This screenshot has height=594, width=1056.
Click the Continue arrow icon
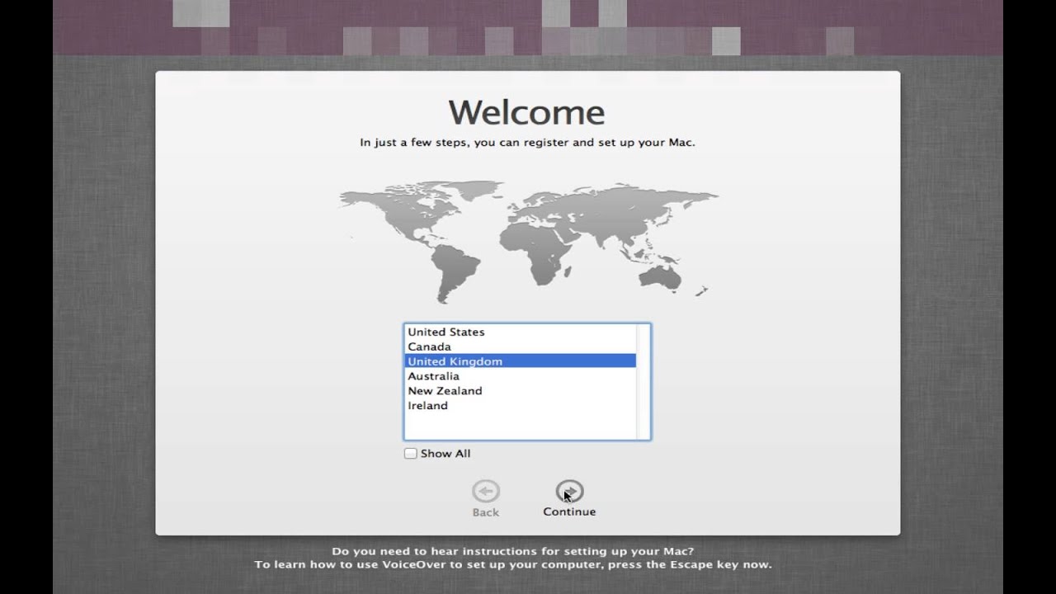coord(569,492)
